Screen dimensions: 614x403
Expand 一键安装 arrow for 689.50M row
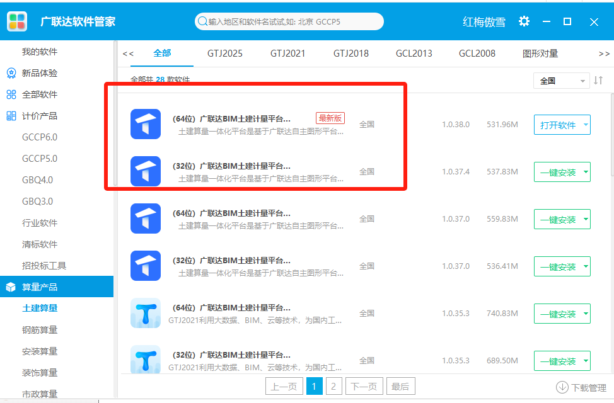[x=586, y=361]
